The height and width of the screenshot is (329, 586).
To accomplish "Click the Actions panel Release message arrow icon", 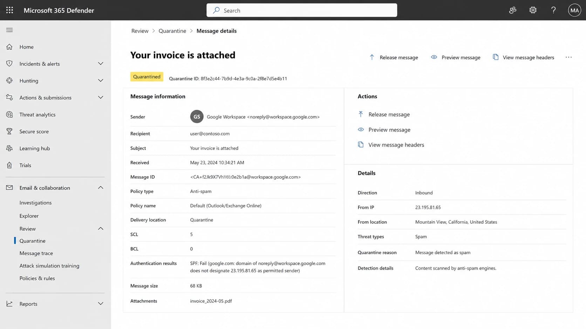I will [361, 114].
